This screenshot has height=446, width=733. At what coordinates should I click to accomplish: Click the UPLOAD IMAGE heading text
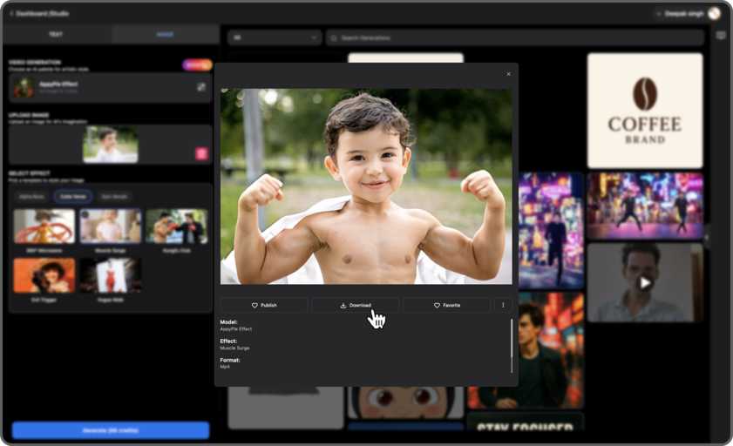29,115
